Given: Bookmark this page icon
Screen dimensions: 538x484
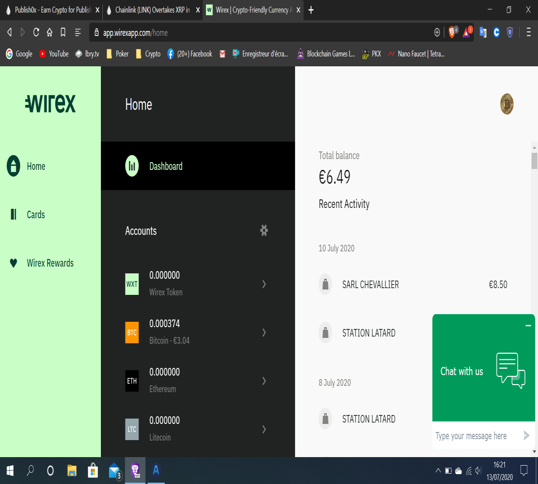Looking at the screenshot, I should click(x=63, y=32).
